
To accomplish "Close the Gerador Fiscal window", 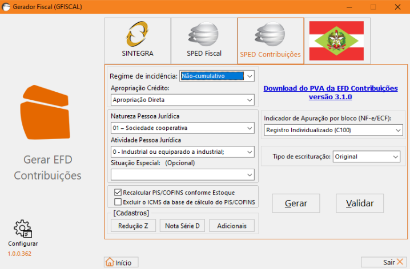I will (x=397, y=7).
